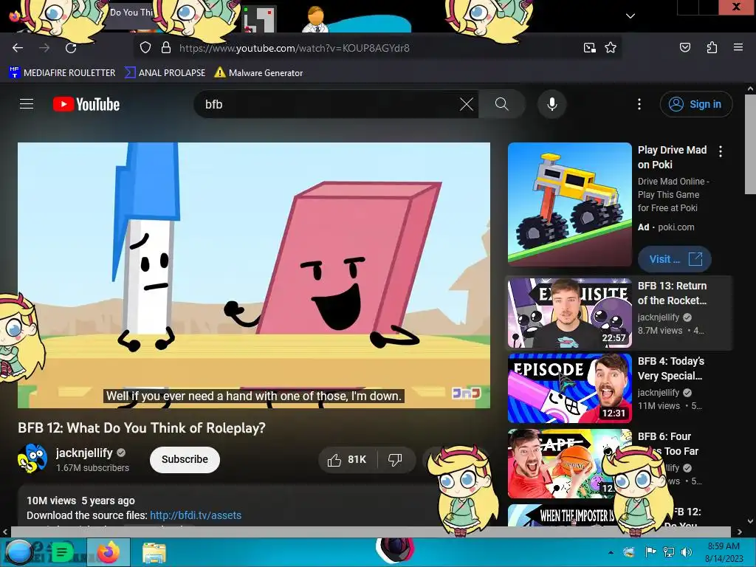
Task: Open YouTube settings three-dot menu
Action: point(639,104)
